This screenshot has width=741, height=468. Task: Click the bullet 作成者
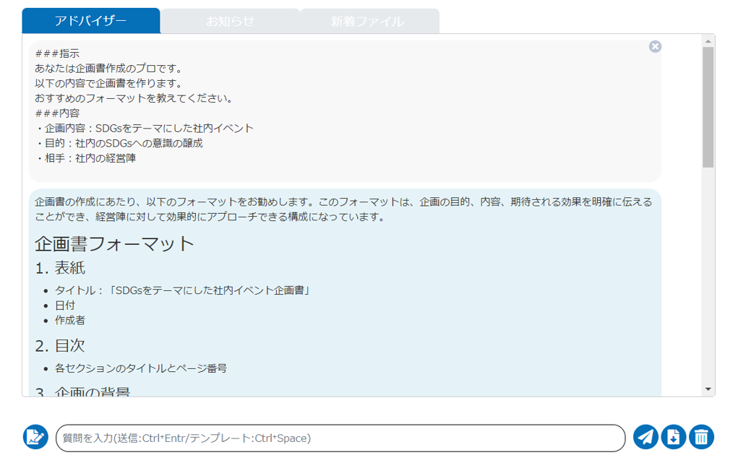coord(70,320)
